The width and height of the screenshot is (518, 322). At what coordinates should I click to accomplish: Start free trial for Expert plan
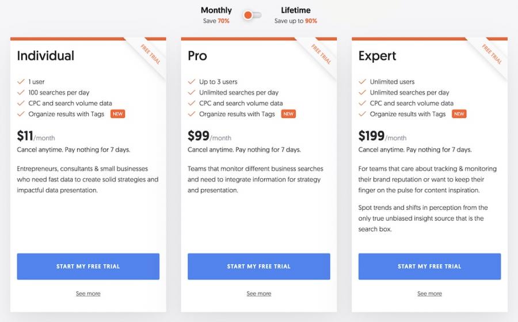[429, 267]
